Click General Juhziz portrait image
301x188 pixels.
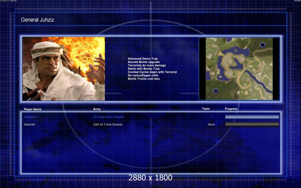pos(64,69)
